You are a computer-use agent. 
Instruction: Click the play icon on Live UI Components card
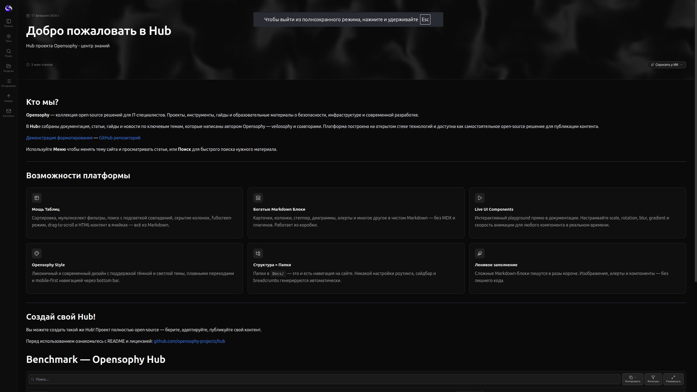point(480,198)
